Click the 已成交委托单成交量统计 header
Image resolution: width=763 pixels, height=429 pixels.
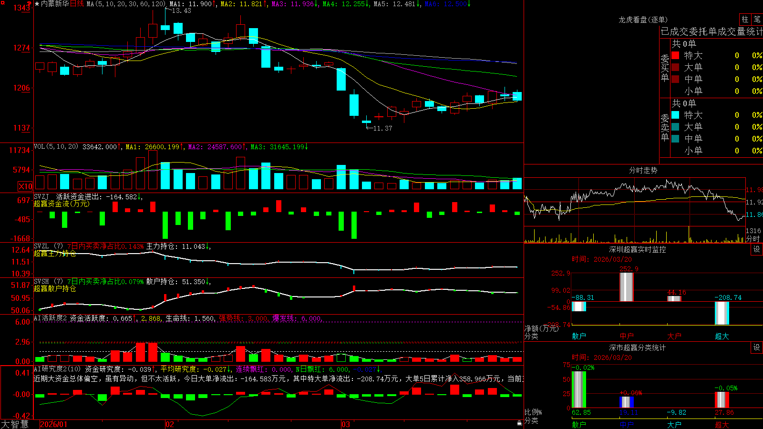coord(711,31)
